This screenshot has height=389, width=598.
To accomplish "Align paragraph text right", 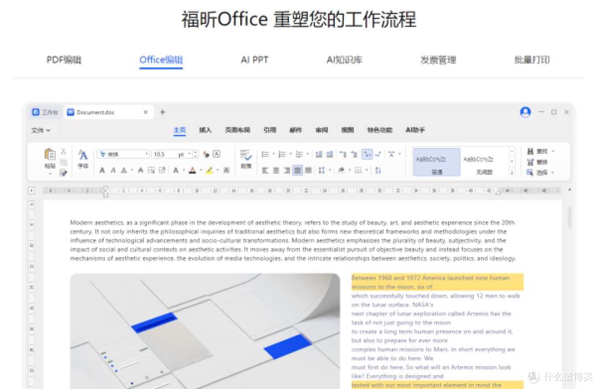I will [287, 170].
